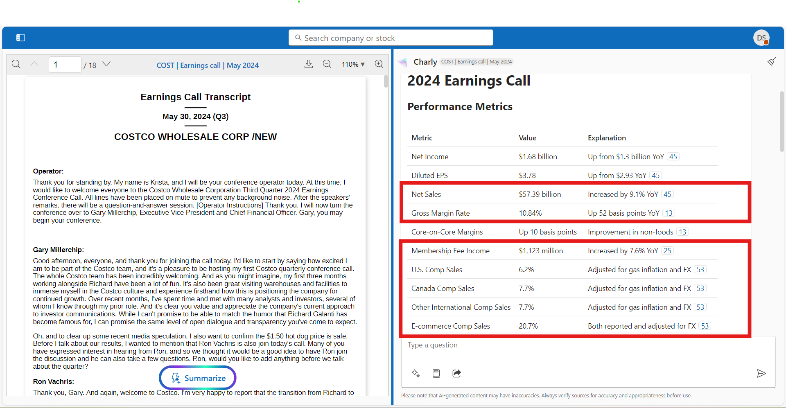Open citation 13 in Core-on-Core Margins row
Screen dimensions: 786x408
point(682,232)
